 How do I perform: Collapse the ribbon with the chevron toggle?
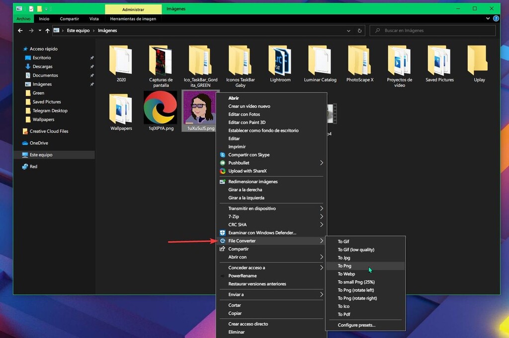(x=488, y=19)
